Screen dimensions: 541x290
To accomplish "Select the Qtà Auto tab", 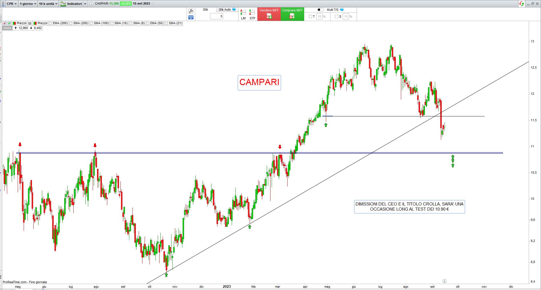I will pos(227,10).
